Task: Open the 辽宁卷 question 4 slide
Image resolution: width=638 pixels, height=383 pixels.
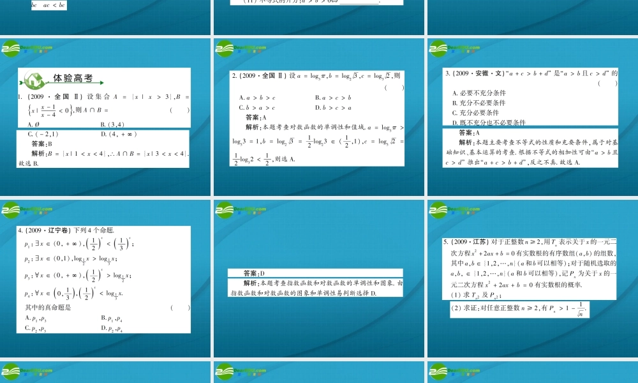Action: (105, 279)
